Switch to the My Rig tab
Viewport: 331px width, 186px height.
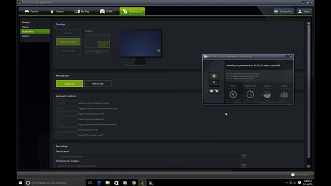(82, 11)
